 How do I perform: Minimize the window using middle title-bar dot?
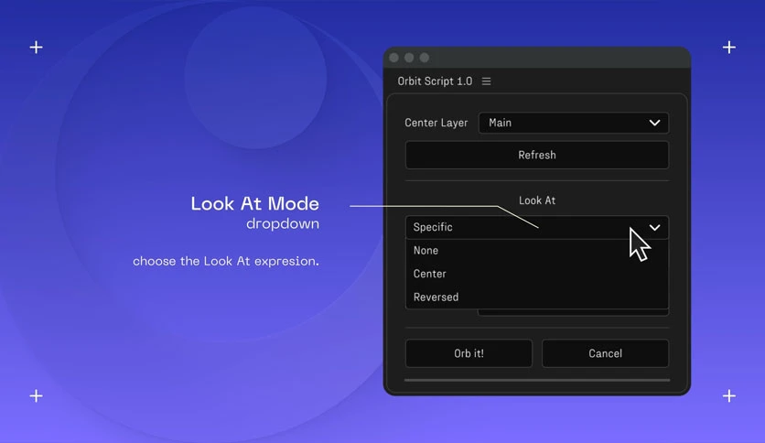pos(409,58)
